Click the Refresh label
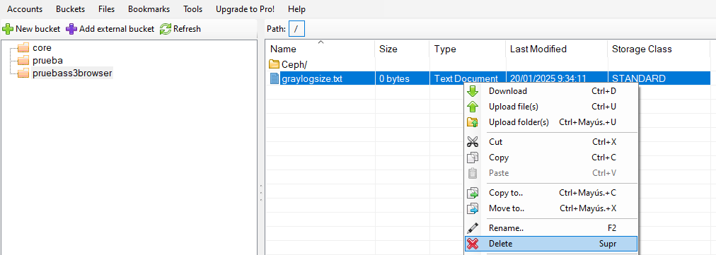 [187, 29]
